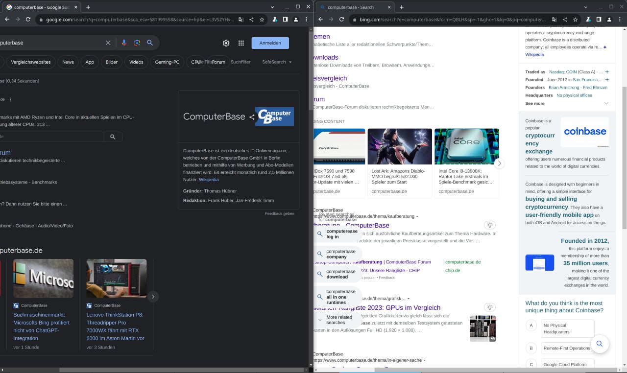This screenshot has height=373, width=627.
Task: Click lightbulb icon beside Kaufberatung result
Action: pos(489,225)
